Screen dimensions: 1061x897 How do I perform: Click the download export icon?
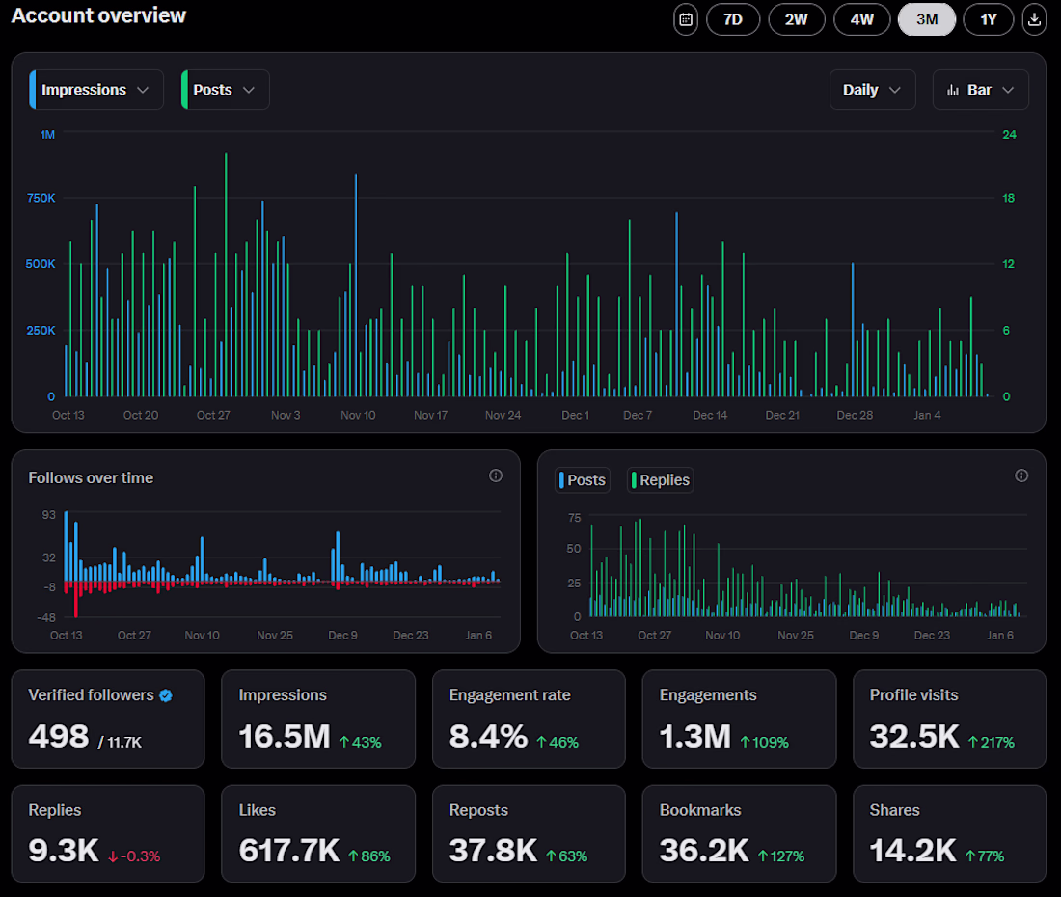[1034, 19]
